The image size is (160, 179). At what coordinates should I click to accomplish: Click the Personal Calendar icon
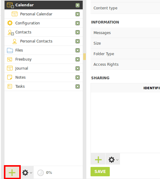[x=15, y=14]
